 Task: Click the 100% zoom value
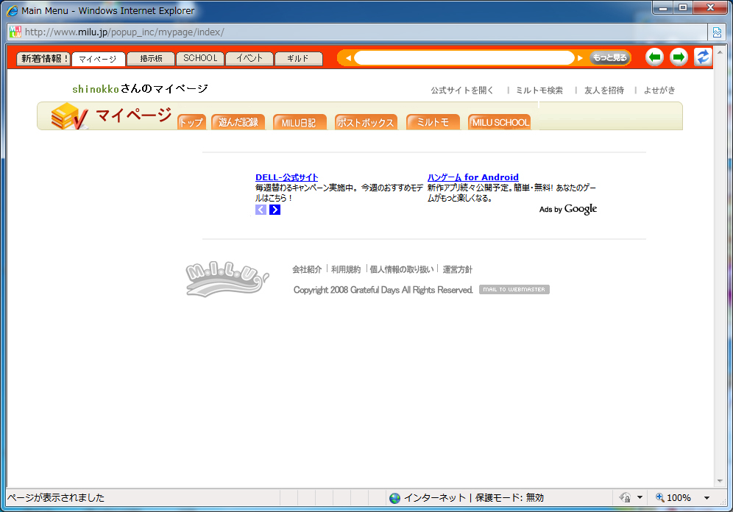point(679,498)
